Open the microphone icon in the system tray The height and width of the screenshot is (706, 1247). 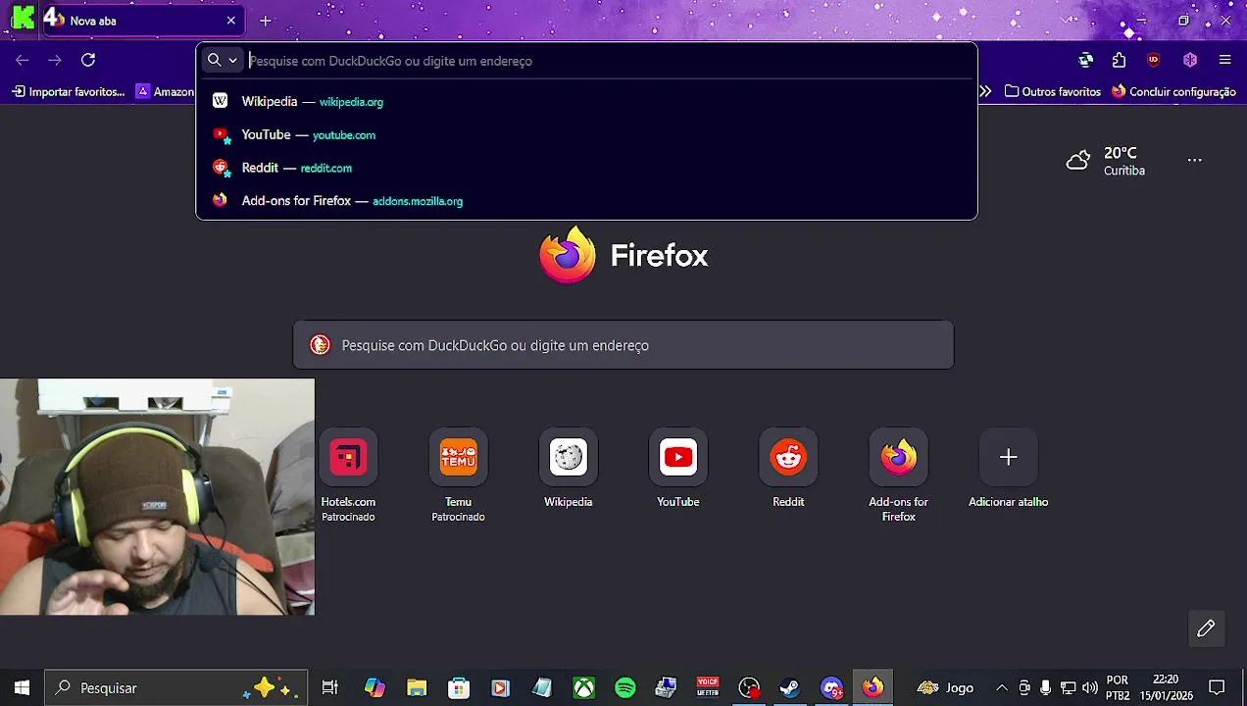[1046, 688]
